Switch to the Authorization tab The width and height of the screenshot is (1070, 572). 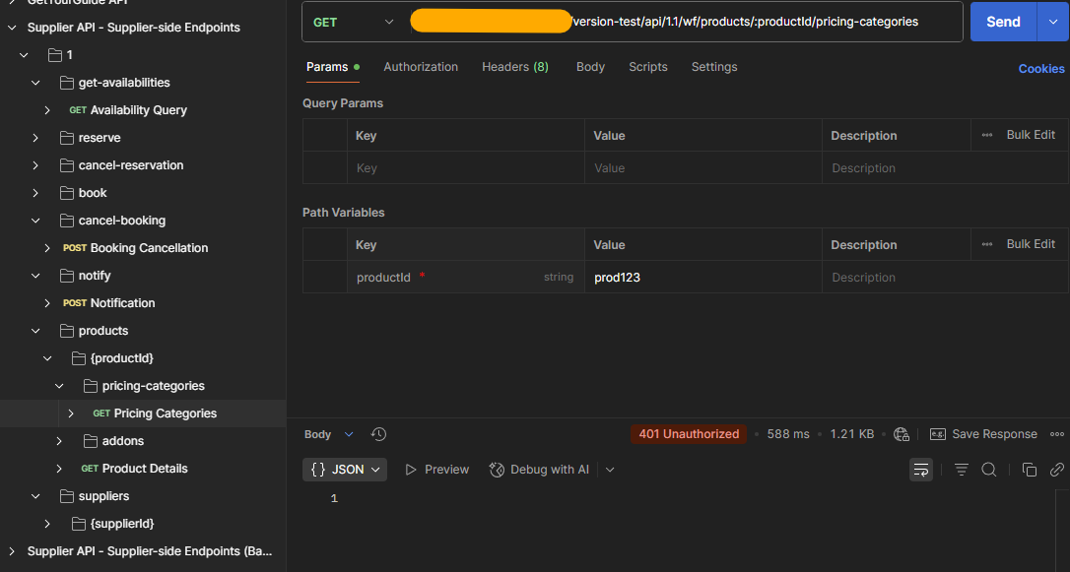pos(421,67)
